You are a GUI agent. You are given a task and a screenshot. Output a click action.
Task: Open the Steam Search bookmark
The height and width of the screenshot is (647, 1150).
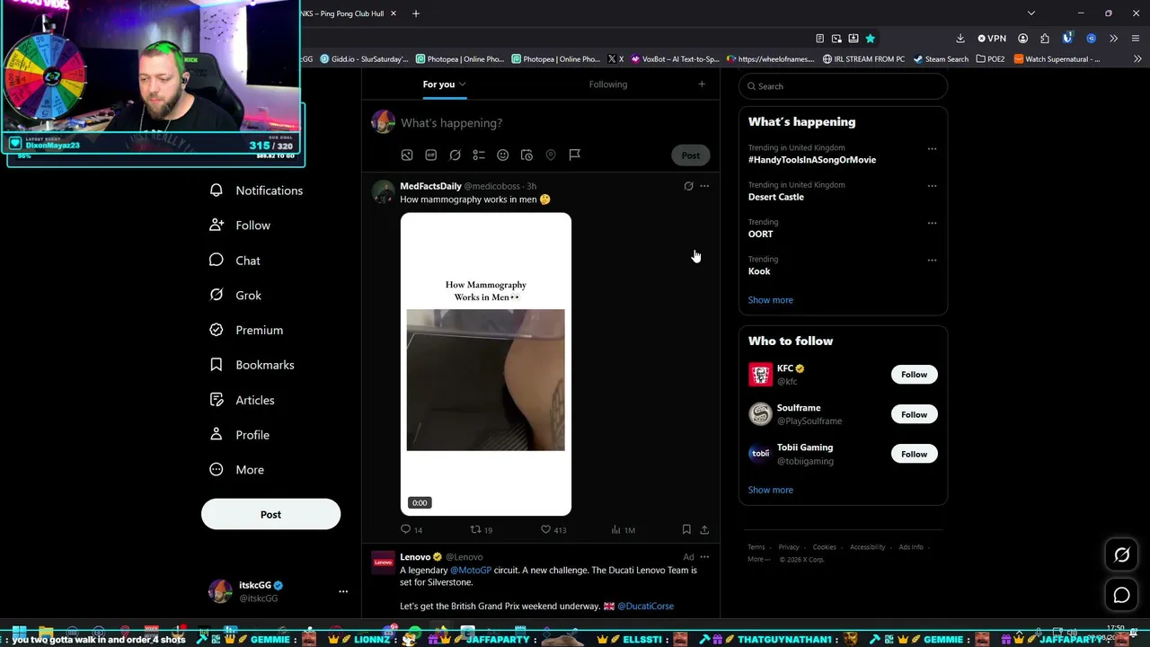pos(941,59)
